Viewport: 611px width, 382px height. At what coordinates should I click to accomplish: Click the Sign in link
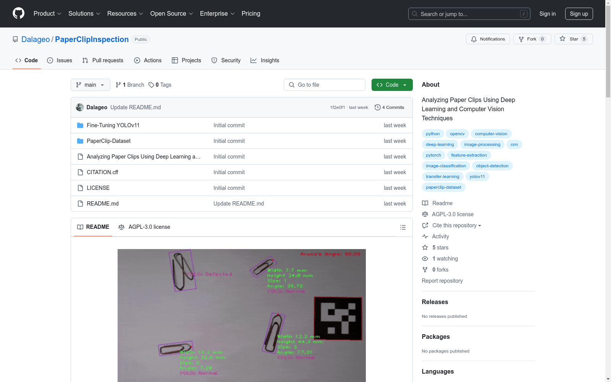coord(548,14)
